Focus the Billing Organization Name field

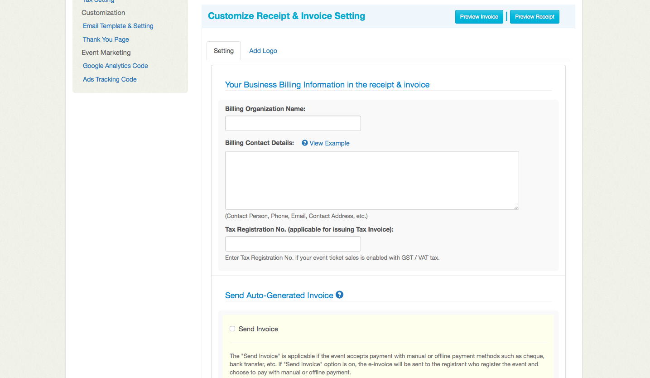[293, 123]
